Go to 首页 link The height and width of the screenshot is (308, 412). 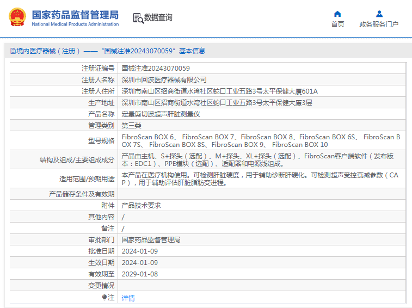pyautogui.click(x=337, y=24)
